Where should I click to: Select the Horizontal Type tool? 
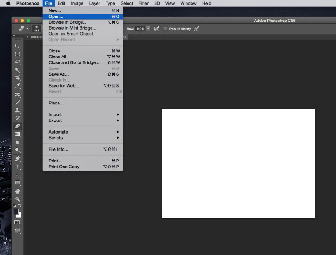17,167
